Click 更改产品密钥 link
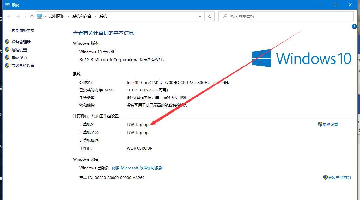 [339, 178]
